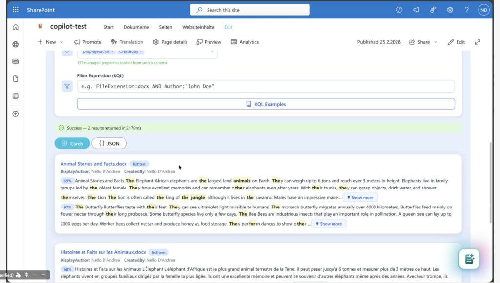The height and width of the screenshot is (283, 500).
Task: Show more of the 69% excerpt
Action: pyautogui.click(x=360, y=197)
